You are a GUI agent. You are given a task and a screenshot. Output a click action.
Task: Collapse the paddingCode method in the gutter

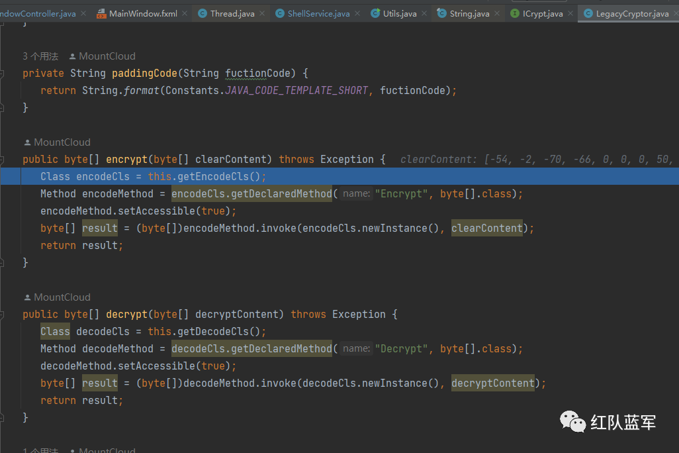coord(1,74)
